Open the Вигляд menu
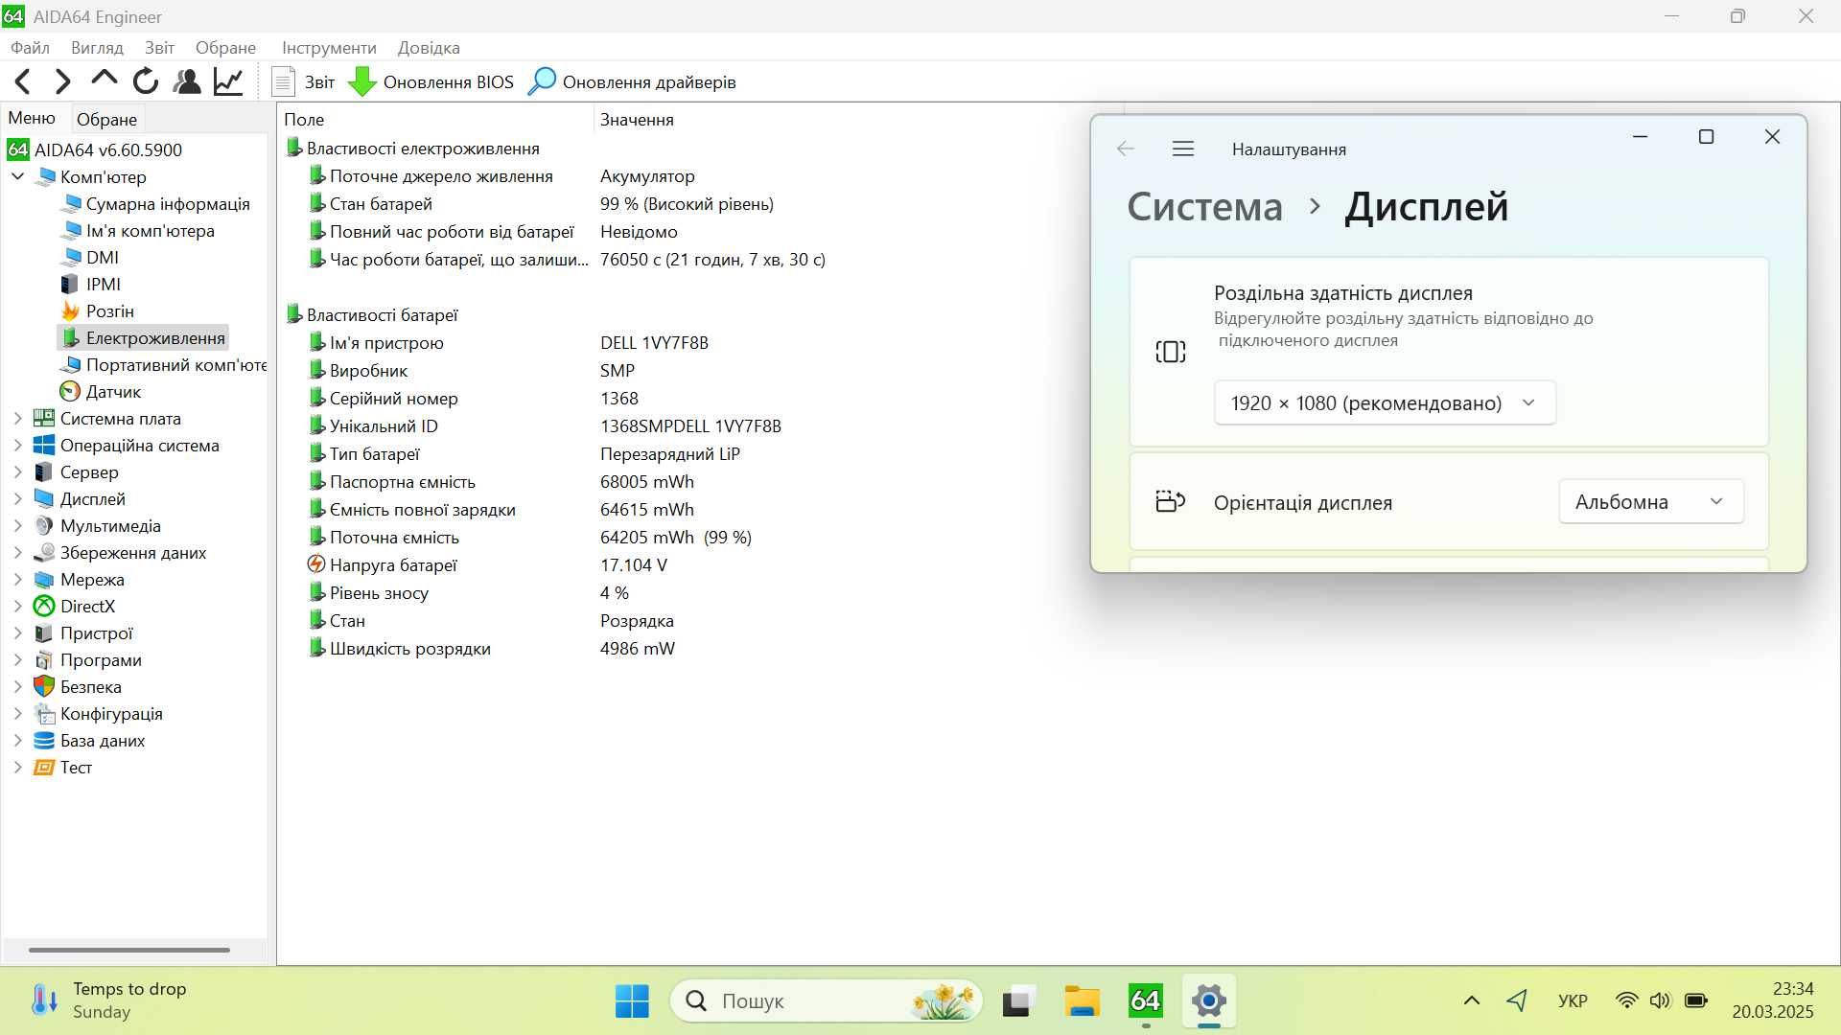The height and width of the screenshot is (1035, 1841). (x=97, y=48)
